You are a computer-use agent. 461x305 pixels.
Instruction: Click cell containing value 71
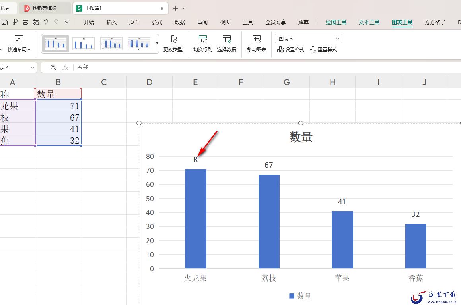click(58, 106)
